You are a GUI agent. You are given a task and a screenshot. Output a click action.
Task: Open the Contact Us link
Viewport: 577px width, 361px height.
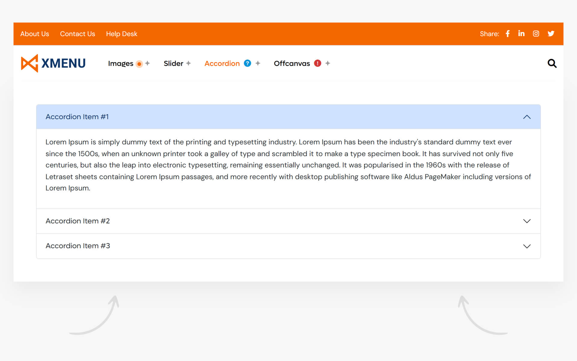click(78, 34)
